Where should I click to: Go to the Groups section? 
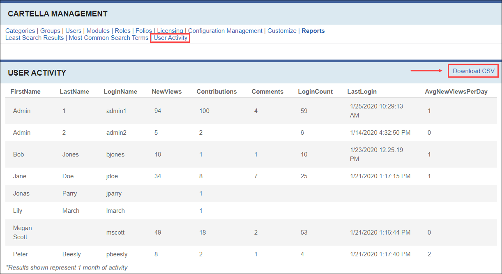click(50, 31)
